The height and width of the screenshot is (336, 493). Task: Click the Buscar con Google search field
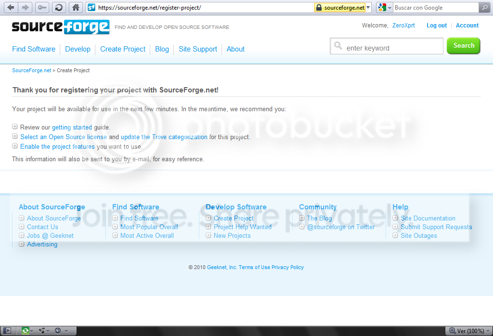pyautogui.click(x=435, y=8)
